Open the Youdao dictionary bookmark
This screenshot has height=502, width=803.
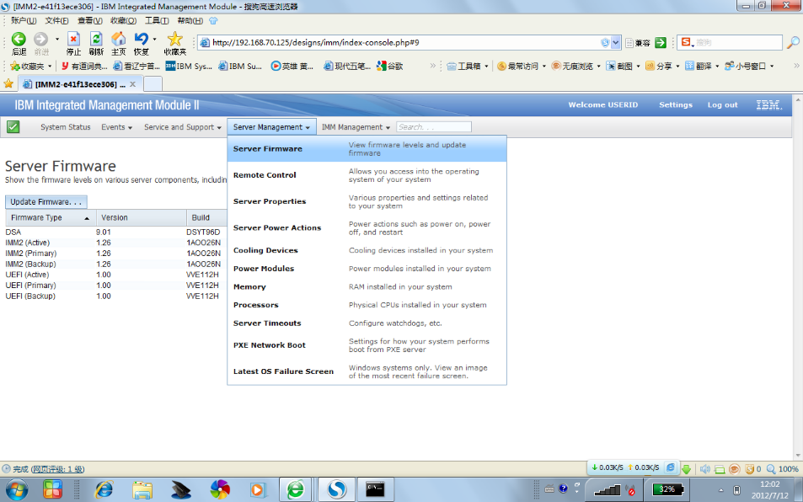pyautogui.click(x=84, y=66)
